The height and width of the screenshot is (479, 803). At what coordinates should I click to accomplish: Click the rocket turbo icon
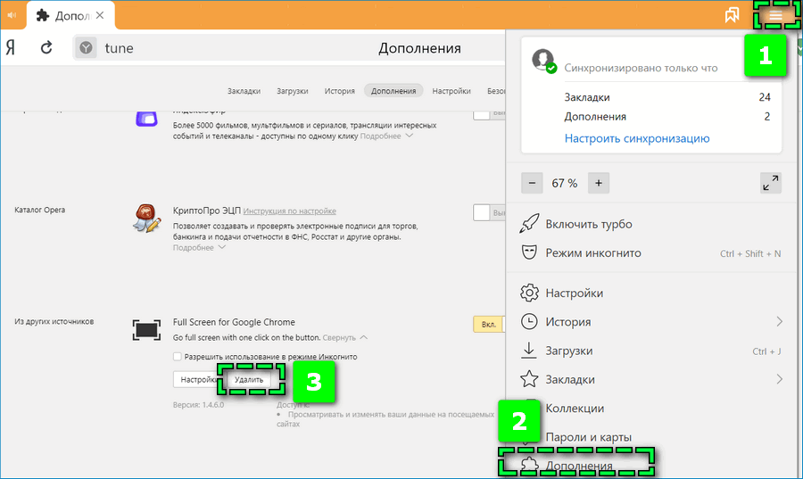pyautogui.click(x=529, y=224)
